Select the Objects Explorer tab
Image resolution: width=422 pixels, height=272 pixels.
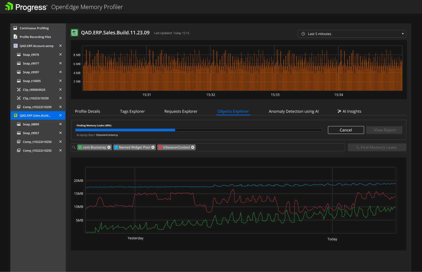[233, 111]
